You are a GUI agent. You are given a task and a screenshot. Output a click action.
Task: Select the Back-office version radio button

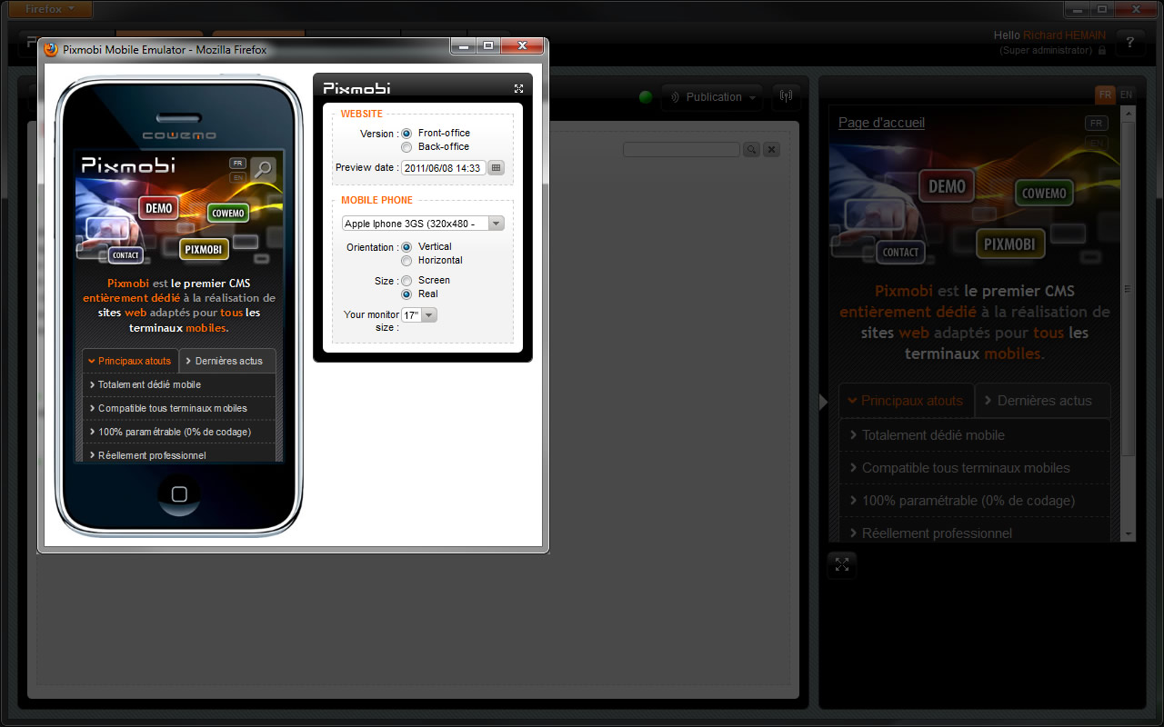click(x=406, y=147)
